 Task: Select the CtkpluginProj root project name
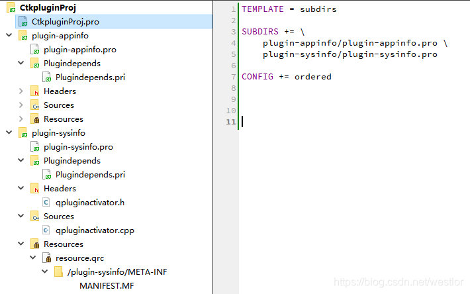pyautogui.click(x=48, y=8)
